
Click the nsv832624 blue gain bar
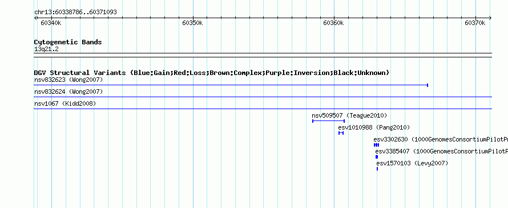[263, 97]
